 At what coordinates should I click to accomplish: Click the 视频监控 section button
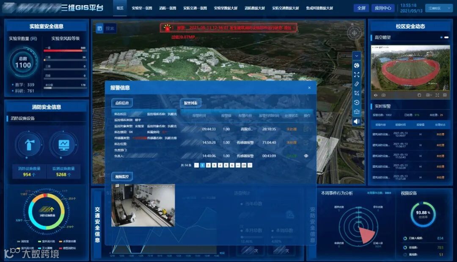coord(122,176)
